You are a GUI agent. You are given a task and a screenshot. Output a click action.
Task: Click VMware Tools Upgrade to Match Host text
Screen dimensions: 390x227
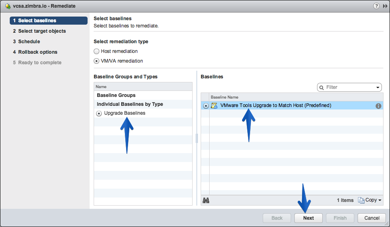[276, 105]
